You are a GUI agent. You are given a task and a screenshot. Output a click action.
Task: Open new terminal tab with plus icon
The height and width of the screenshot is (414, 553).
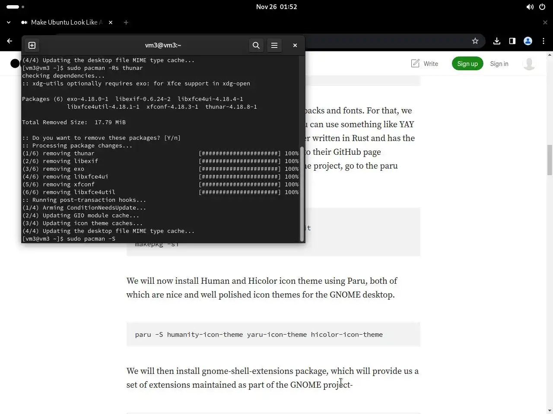click(32, 45)
